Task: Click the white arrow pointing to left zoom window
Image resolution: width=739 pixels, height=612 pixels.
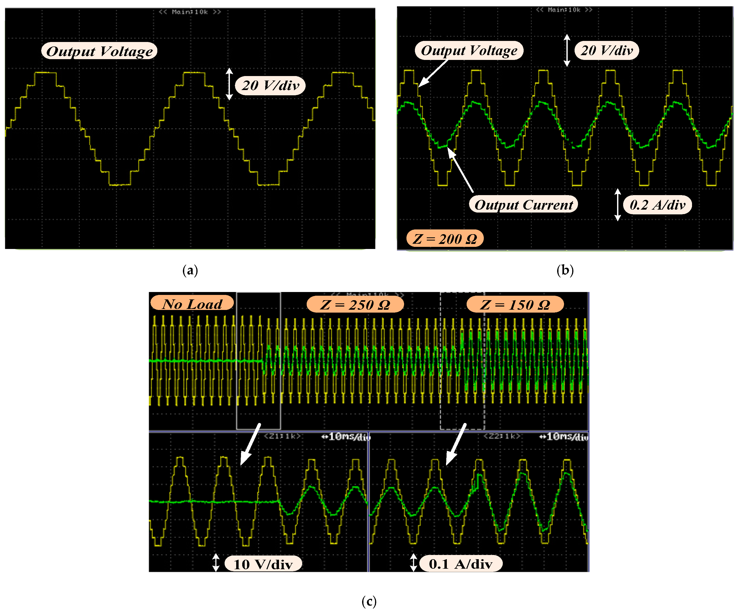Action: (x=250, y=444)
